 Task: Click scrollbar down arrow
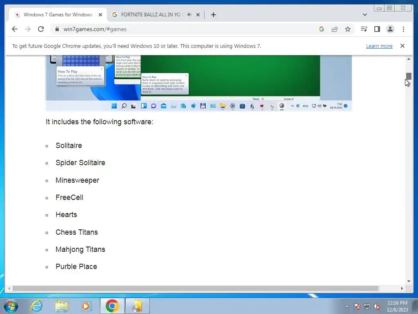(x=409, y=281)
